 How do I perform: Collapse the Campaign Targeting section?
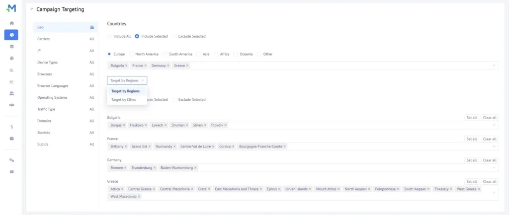(31, 9)
